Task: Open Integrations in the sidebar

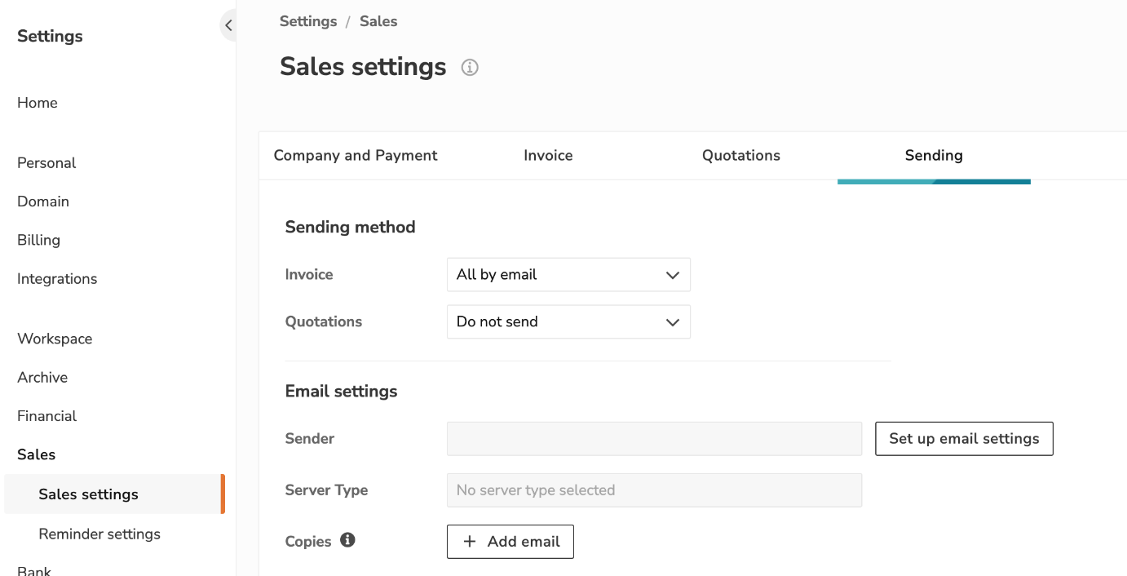Action: pyautogui.click(x=57, y=279)
